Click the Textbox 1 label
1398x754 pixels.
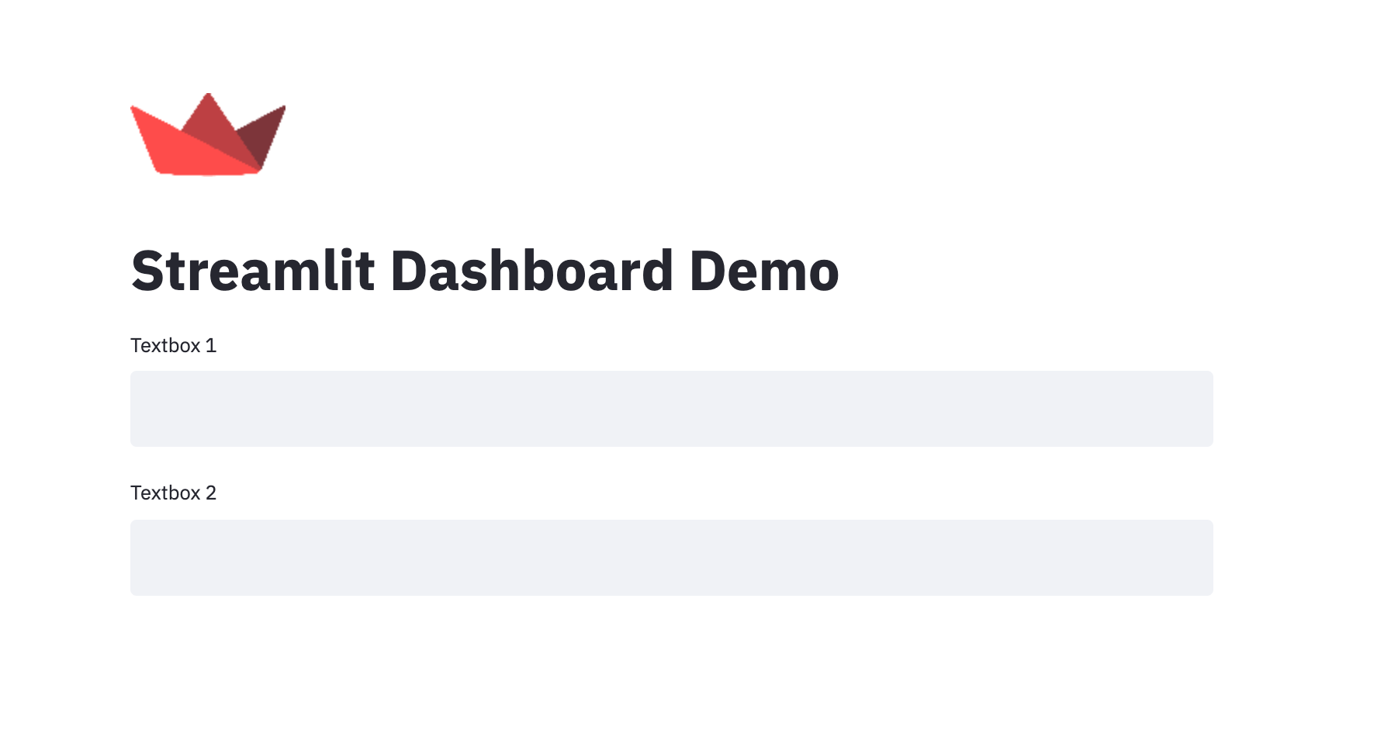pyautogui.click(x=173, y=346)
